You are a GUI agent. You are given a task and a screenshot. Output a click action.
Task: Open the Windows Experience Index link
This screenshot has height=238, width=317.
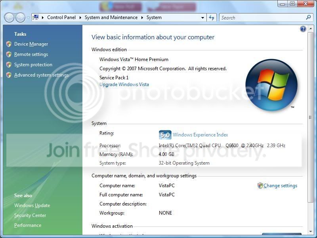point(201,135)
